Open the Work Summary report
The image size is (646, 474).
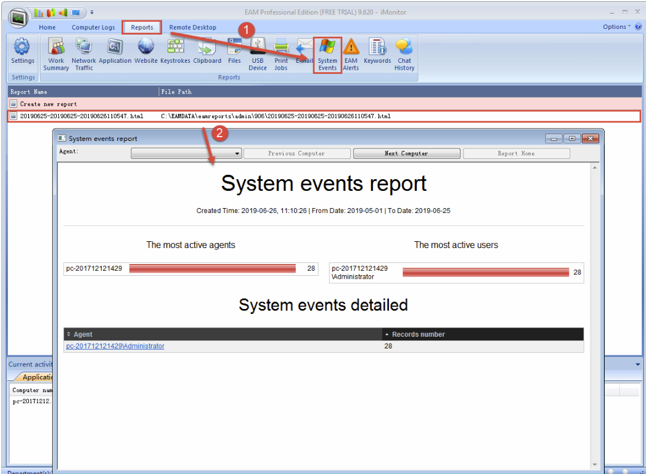(56, 54)
